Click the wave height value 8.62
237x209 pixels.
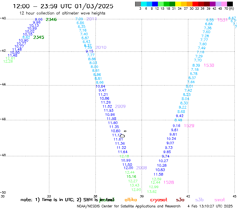[x=26, y=37]
